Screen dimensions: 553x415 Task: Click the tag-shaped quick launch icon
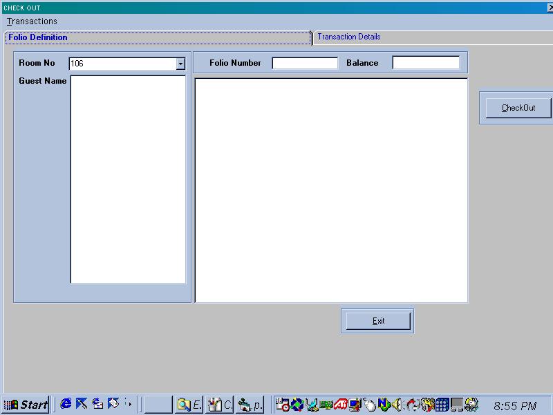pos(113,403)
